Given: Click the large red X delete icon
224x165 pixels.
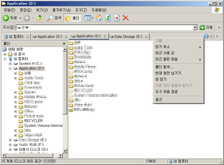Looking at the screenshot, I should coord(126,18).
